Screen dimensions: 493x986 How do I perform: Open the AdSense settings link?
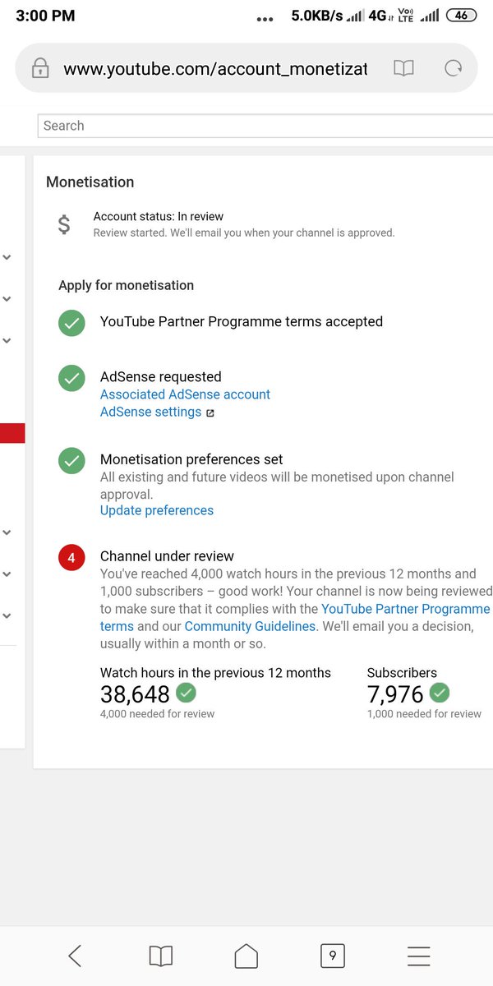point(150,412)
